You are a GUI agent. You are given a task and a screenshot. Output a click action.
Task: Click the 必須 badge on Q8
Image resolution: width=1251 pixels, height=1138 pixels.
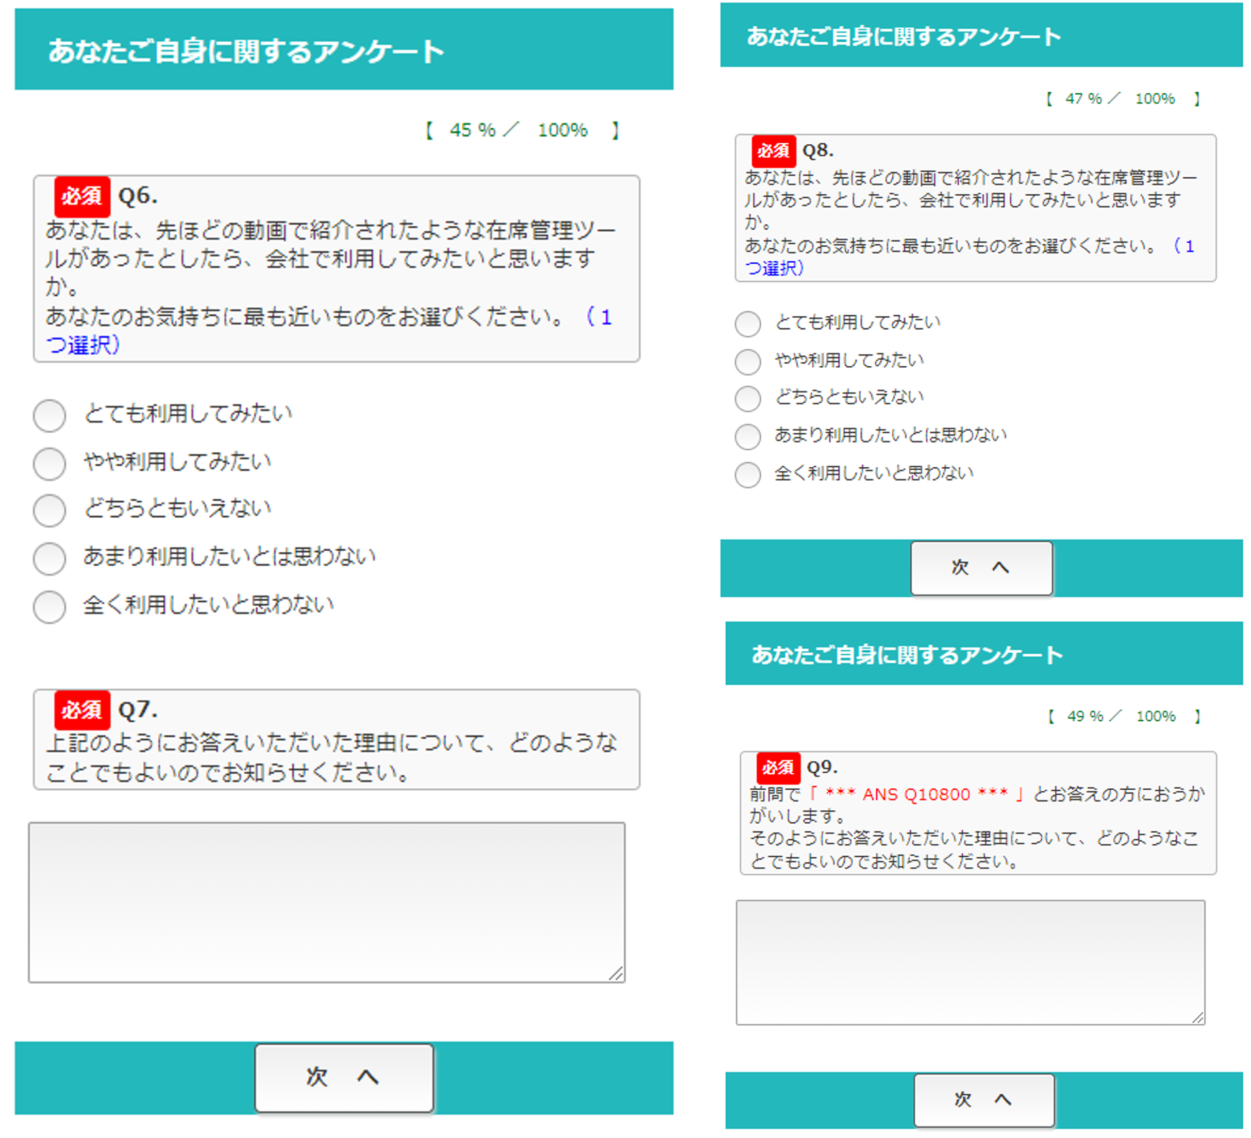(774, 151)
